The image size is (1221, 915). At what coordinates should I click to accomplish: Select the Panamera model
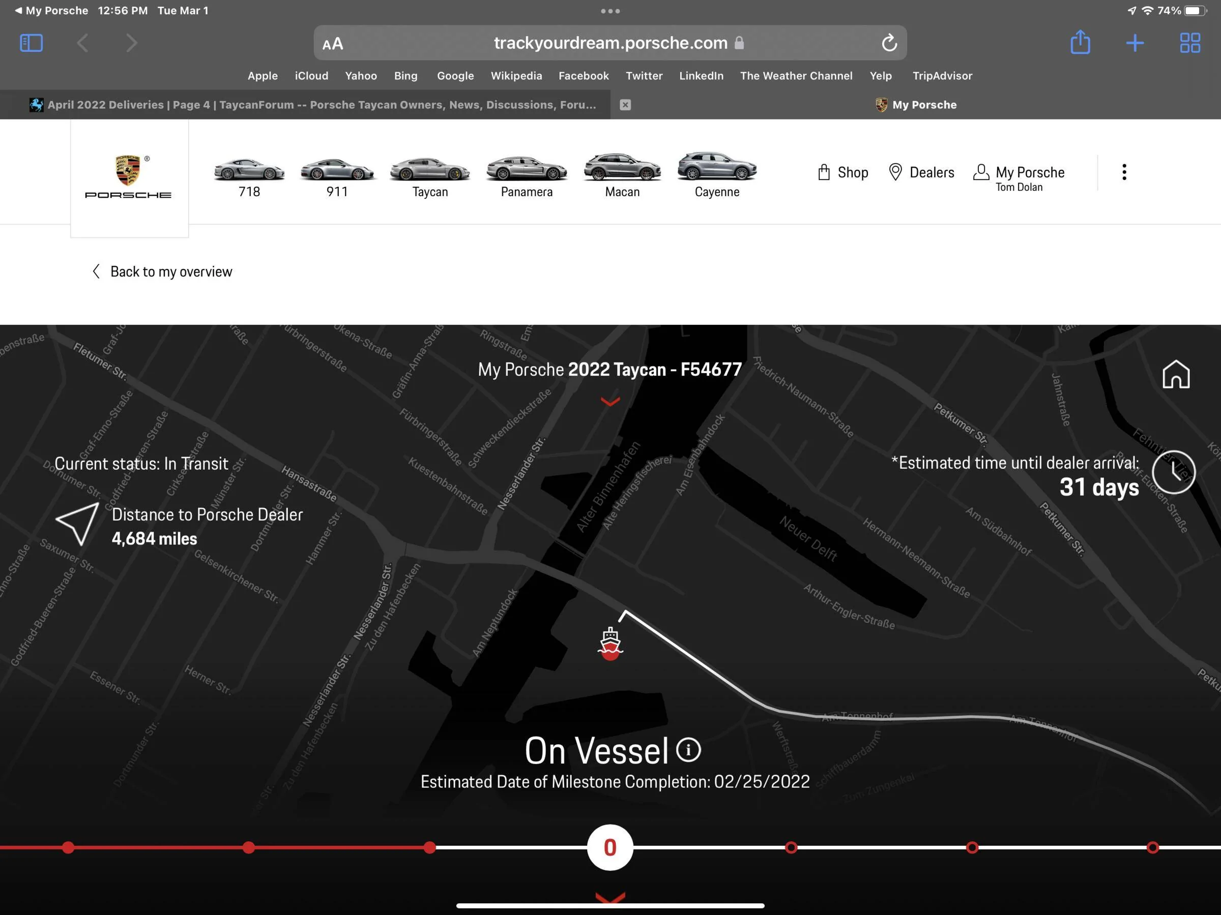tap(527, 177)
